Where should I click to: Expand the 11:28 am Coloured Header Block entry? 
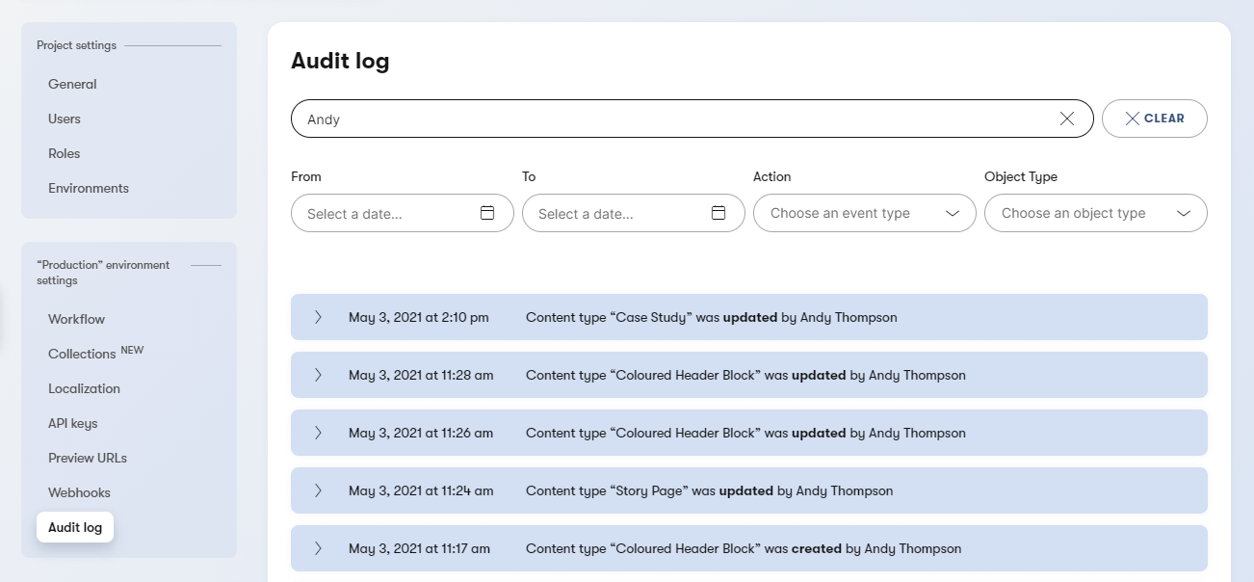pyautogui.click(x=318, y=374)
